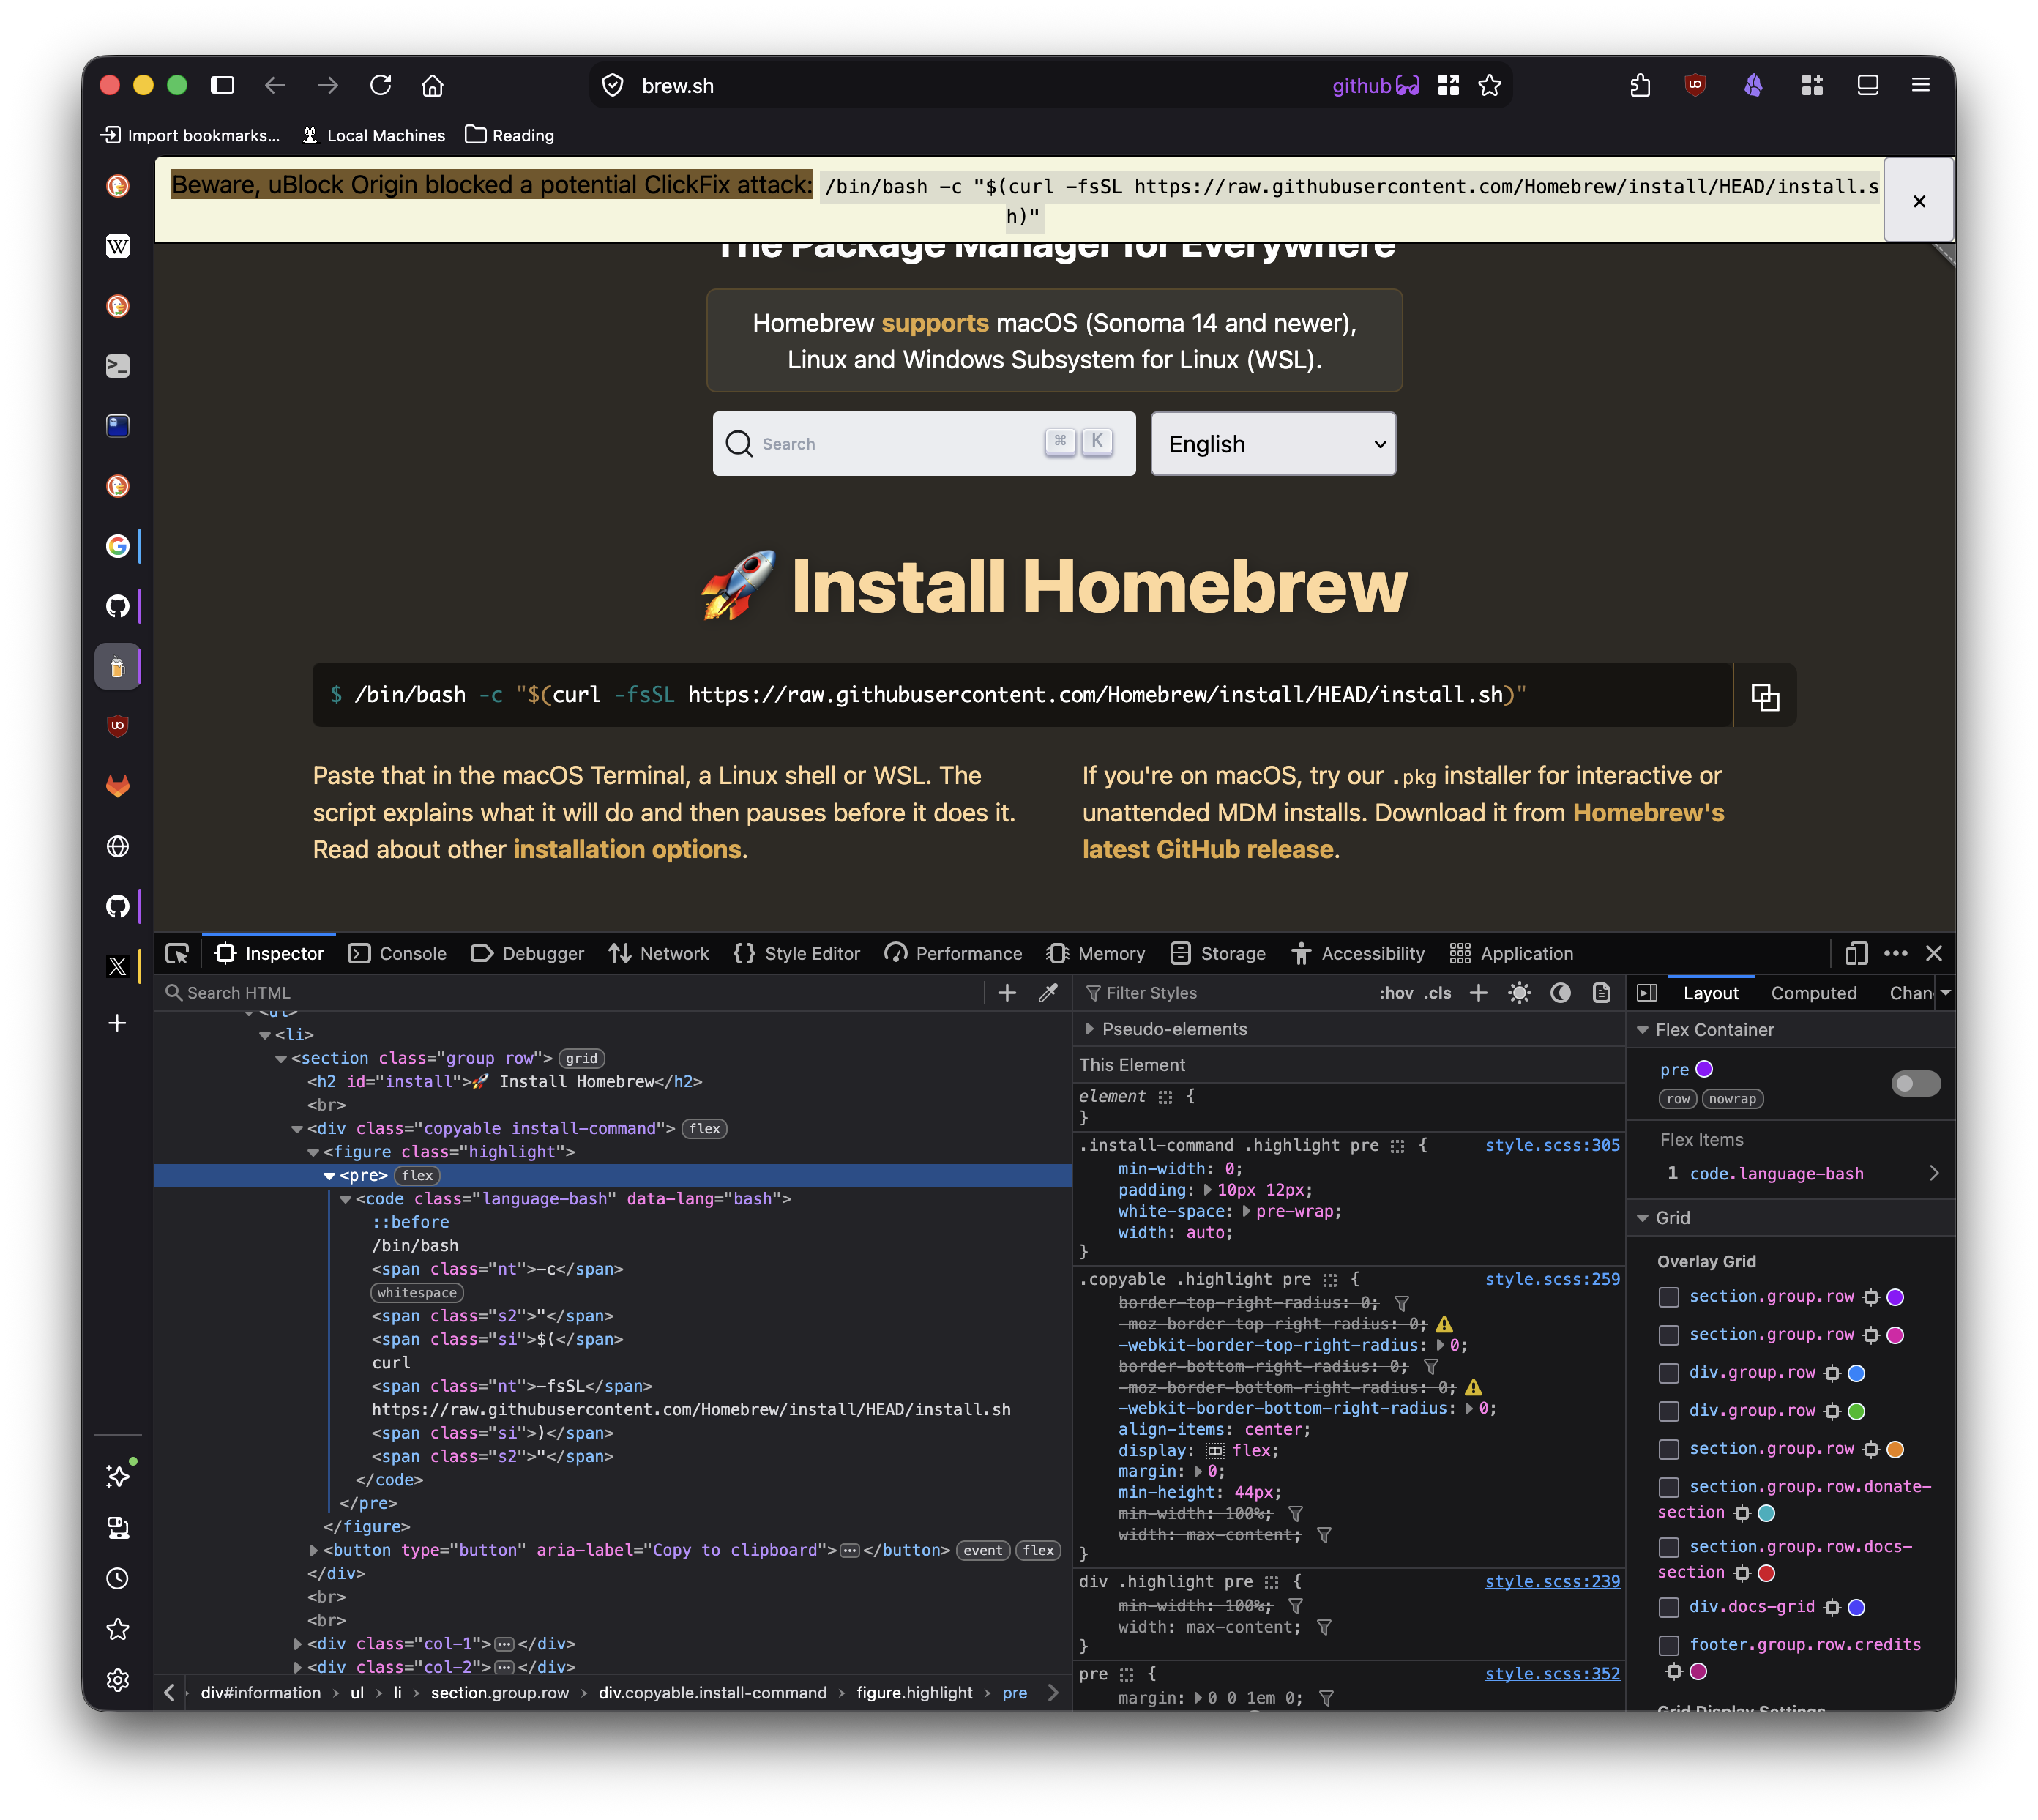Dismiss the uBlock ClickFix warning banner

coord(1919,201)
